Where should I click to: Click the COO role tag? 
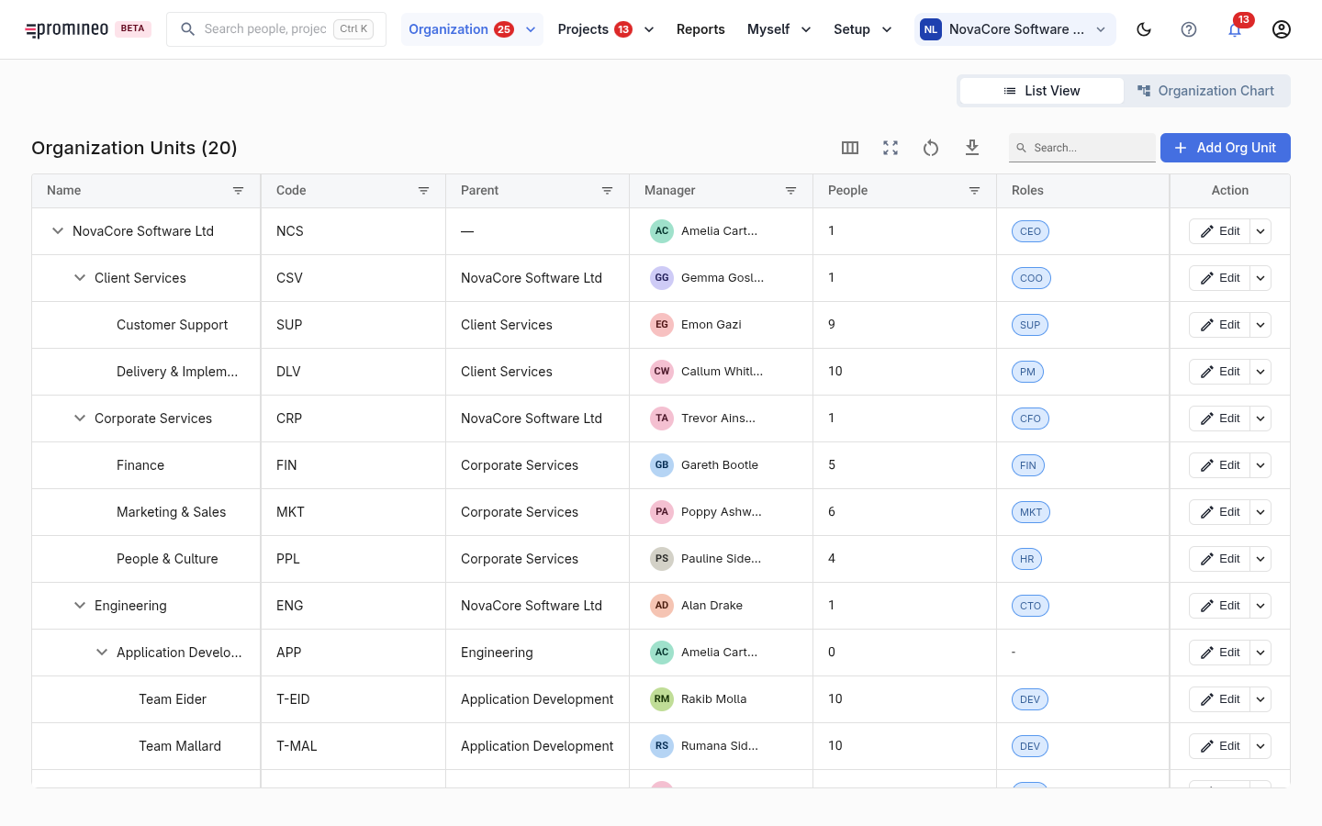tap(1031, 278)
